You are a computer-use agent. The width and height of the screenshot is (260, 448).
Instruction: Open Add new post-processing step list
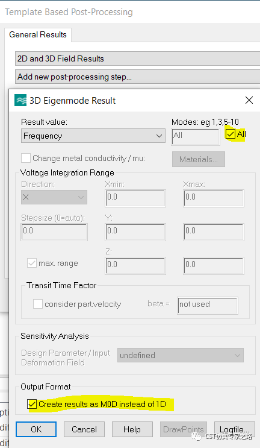(x=137, y=77)
